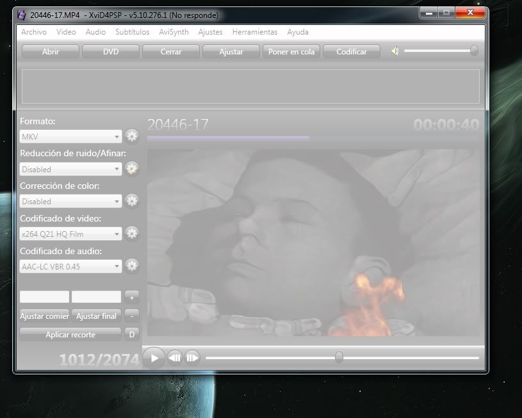
Task: Step forward one frame
Action: pos(192,358)
